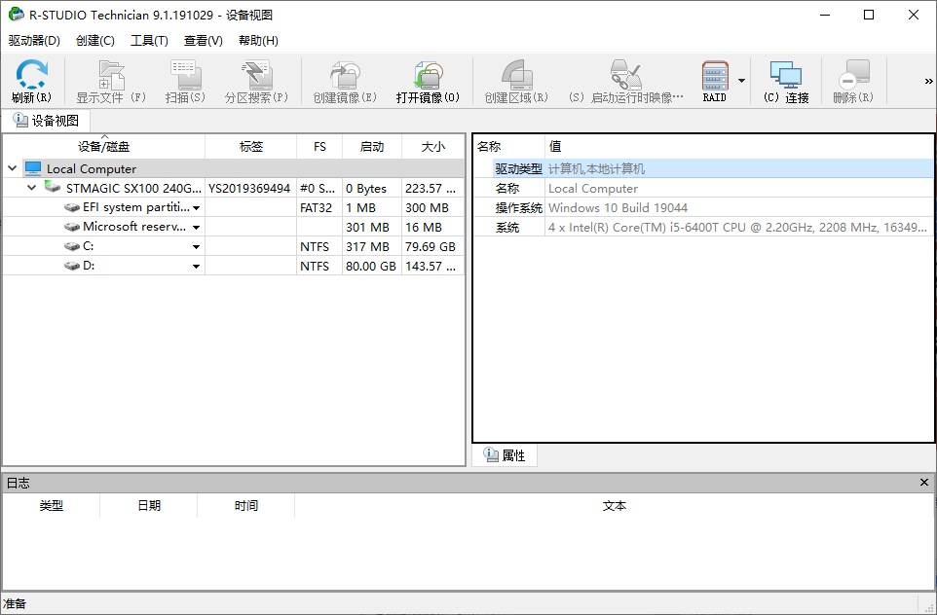
Task: Click the Delete (删除) toolbar icon
Action: 853,75
